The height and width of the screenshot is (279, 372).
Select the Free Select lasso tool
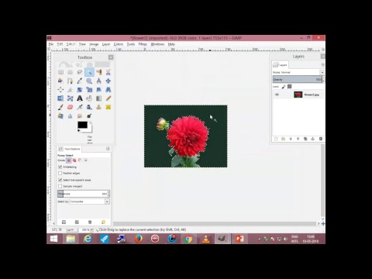click(x=80, y=72)
